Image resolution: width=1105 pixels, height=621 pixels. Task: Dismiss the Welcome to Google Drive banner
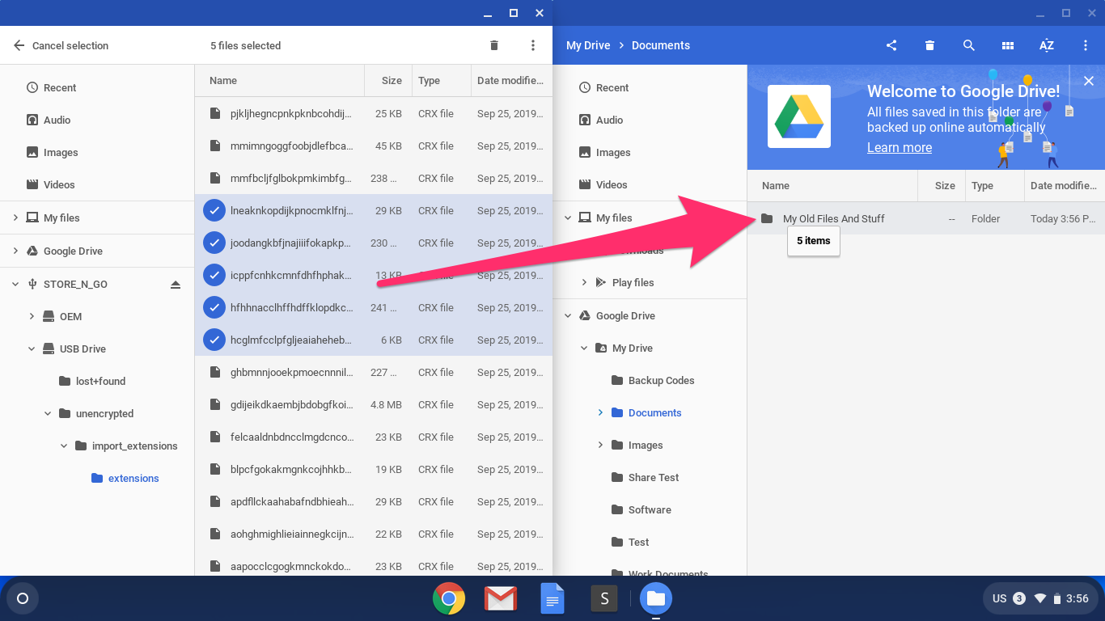pyautogui.click(x=1089, y=81)
